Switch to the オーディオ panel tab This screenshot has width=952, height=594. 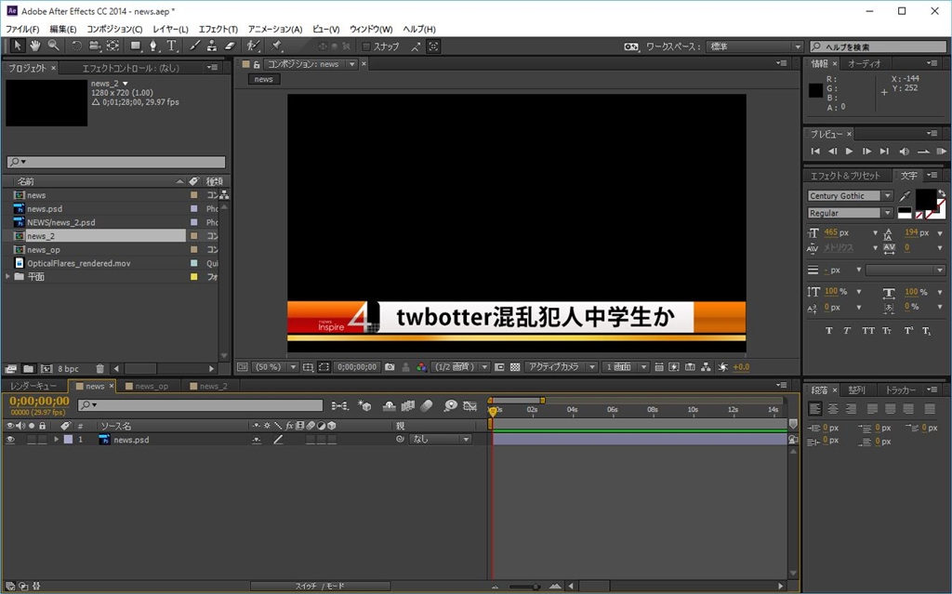[864, 64]
